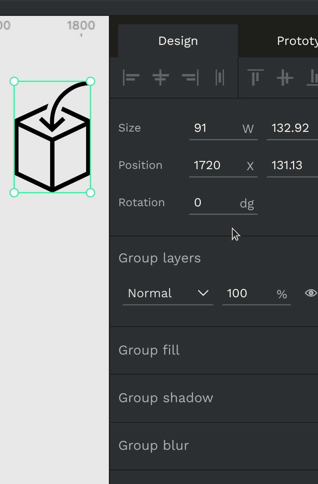Expand the Group blur section
Screen dimensions: 318x484
point(214,445)
